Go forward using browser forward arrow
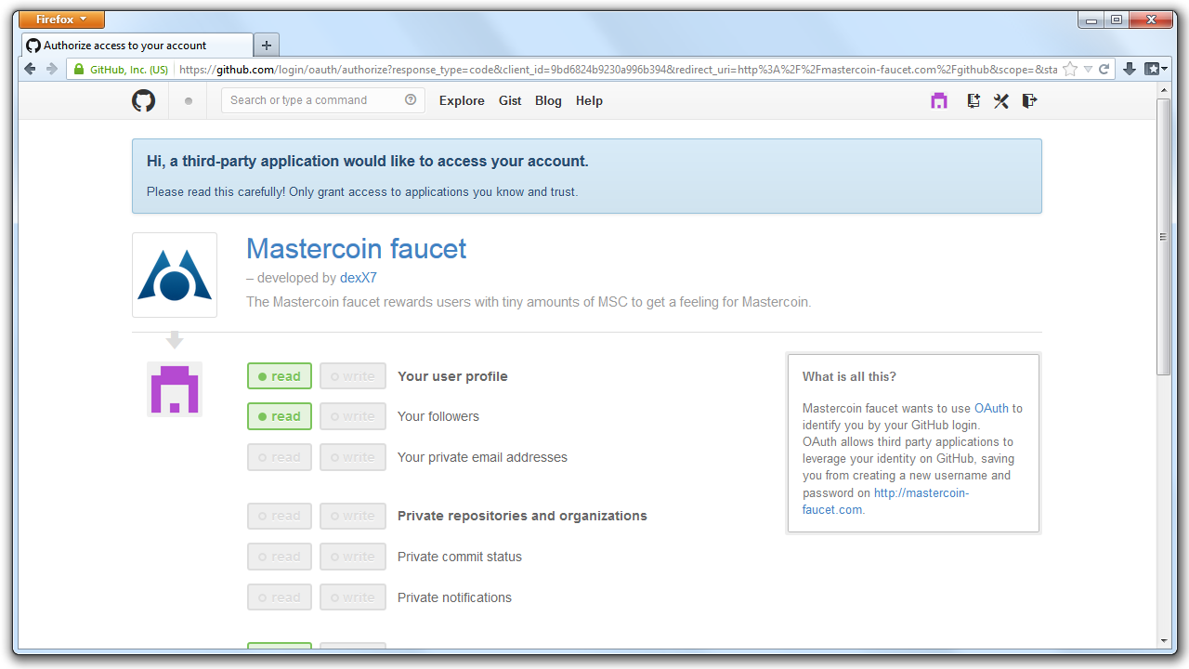 point(52,69)
